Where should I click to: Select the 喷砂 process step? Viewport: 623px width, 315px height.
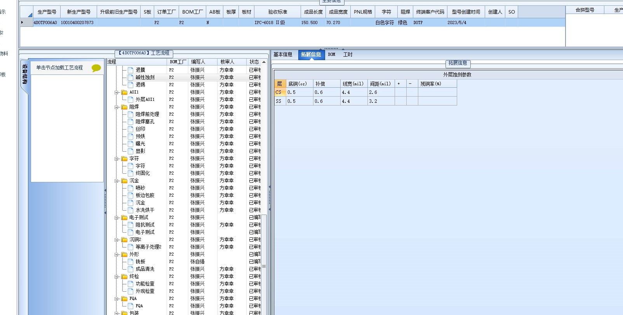coord(140,188)
